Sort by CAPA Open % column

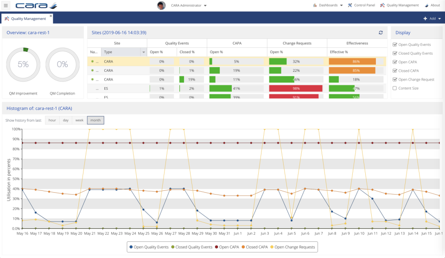point(237,52)
